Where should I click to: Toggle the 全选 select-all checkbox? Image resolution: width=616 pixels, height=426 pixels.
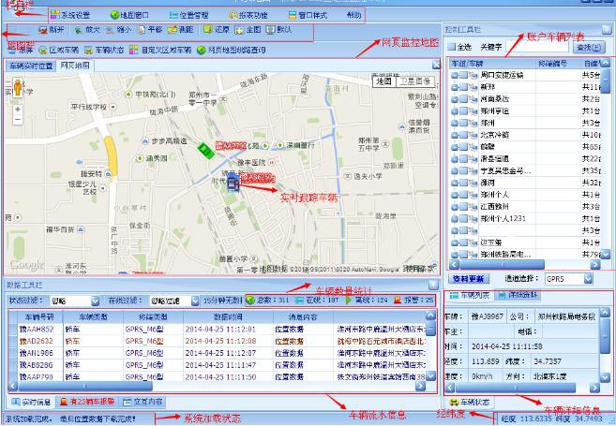coord(451,46)
